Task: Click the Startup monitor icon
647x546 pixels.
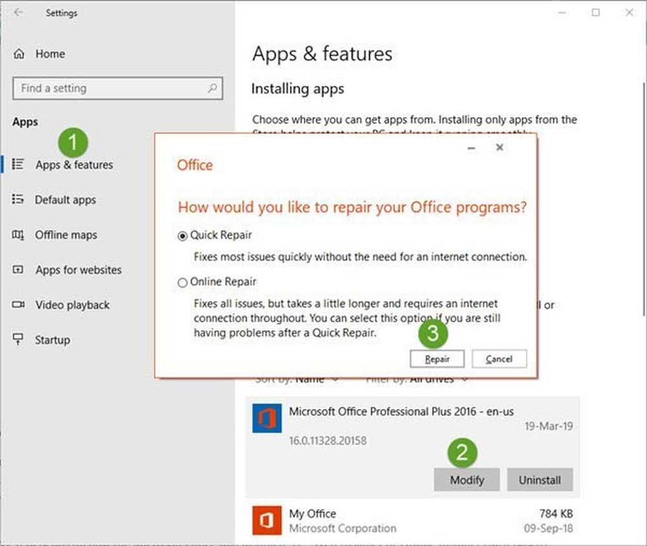Action: pos(17,339)
